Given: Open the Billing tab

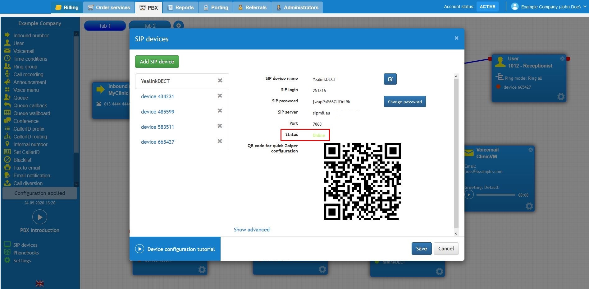Looking at the screenshot, I should pyautogui.click(x=67, y=7).
